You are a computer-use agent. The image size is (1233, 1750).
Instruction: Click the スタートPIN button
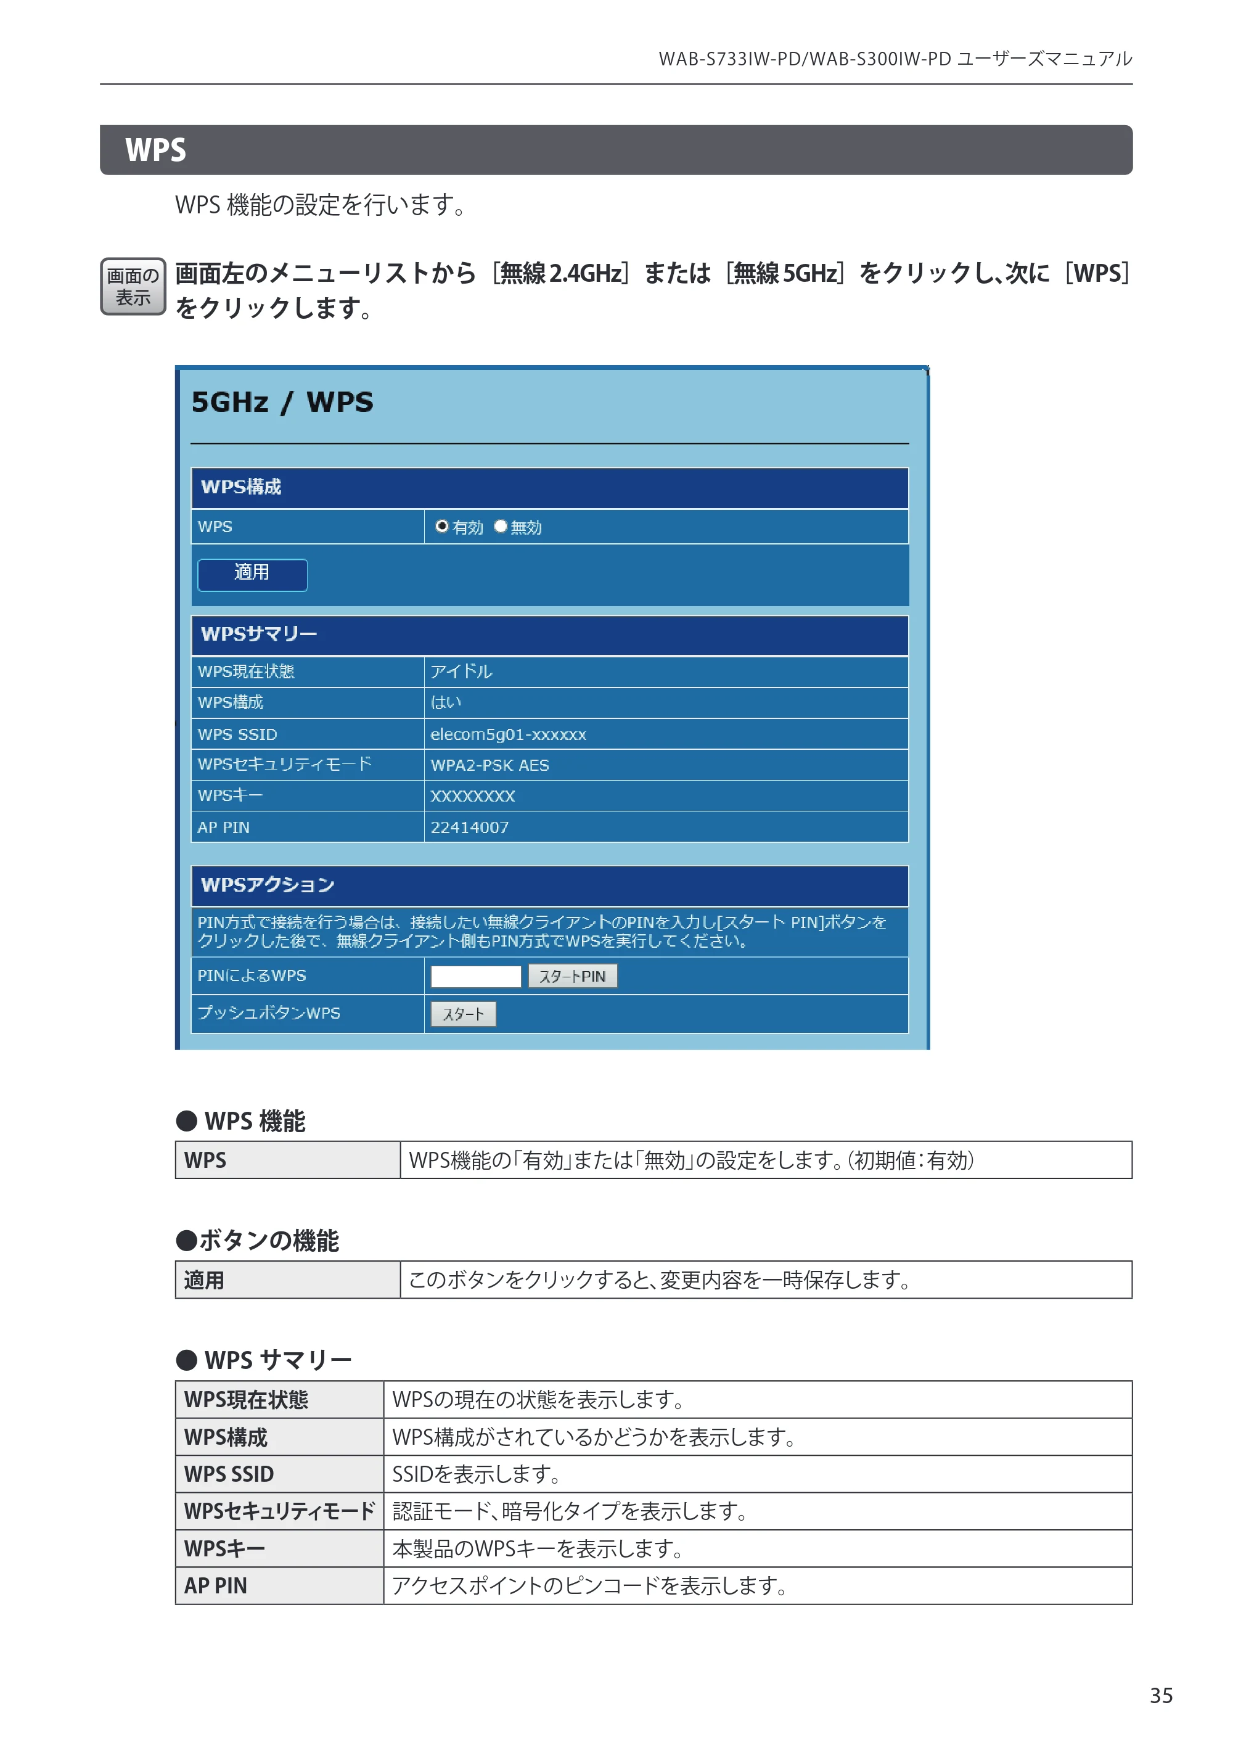click(x=572, y=976)
